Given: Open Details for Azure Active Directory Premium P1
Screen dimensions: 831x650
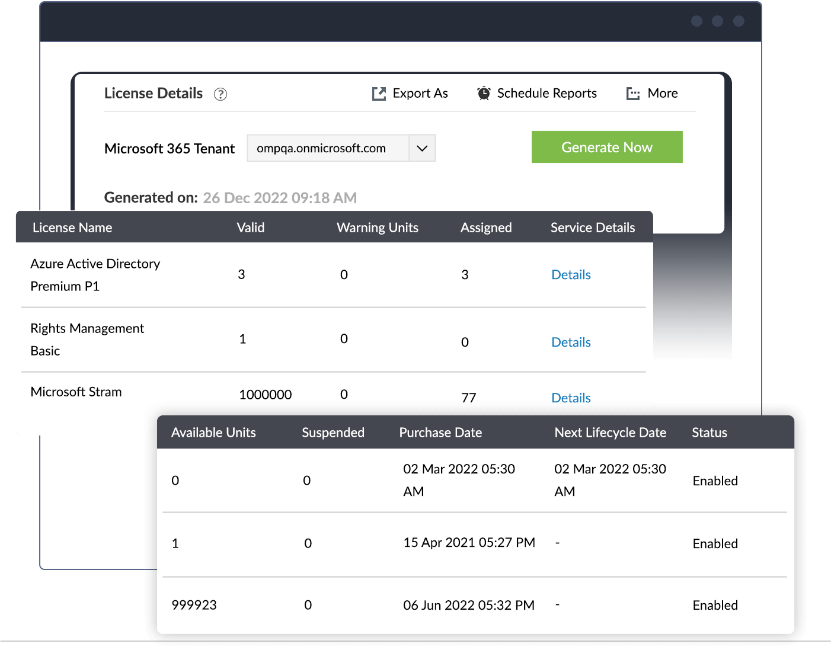Looking at the screenshot, I should tap(570, 274).
